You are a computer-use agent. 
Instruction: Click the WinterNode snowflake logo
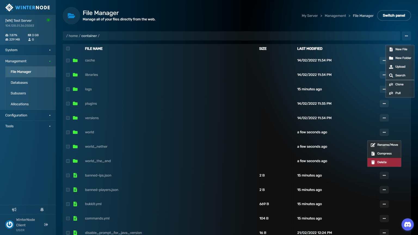pyautogui.click(x=9, y=7)
